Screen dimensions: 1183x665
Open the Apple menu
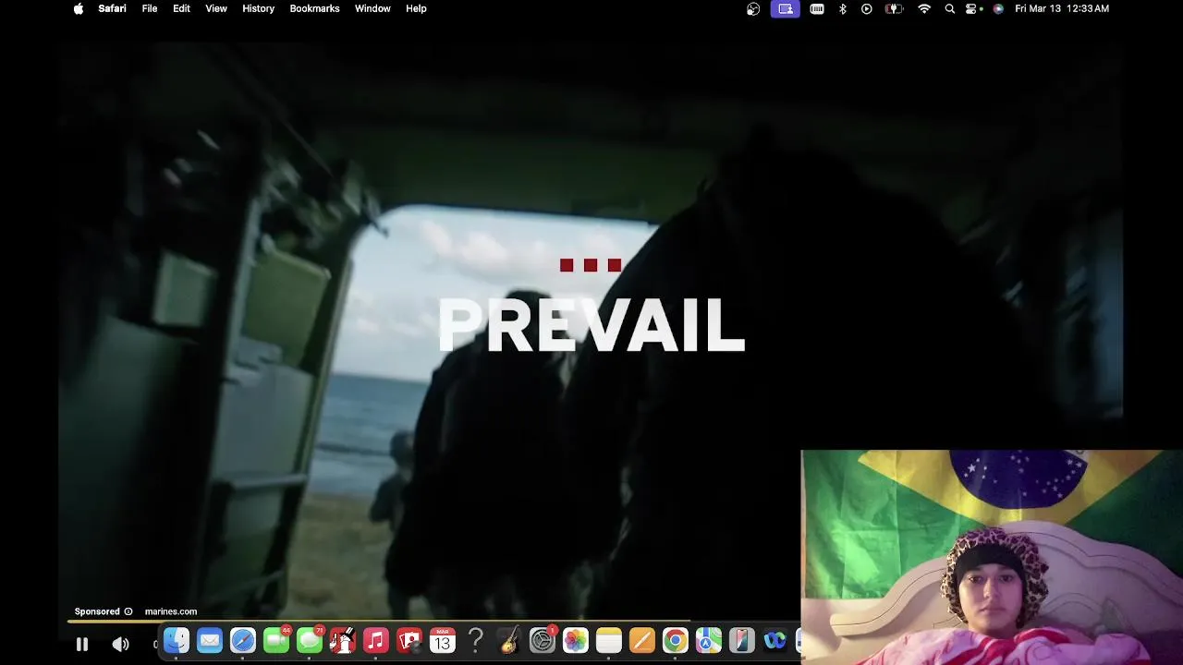pyautogui.click(x=79, y=8)
